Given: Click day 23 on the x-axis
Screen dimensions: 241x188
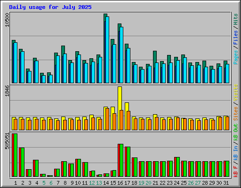Looking at the screenshot, I should pyautogui.click(x=169, y=183).
